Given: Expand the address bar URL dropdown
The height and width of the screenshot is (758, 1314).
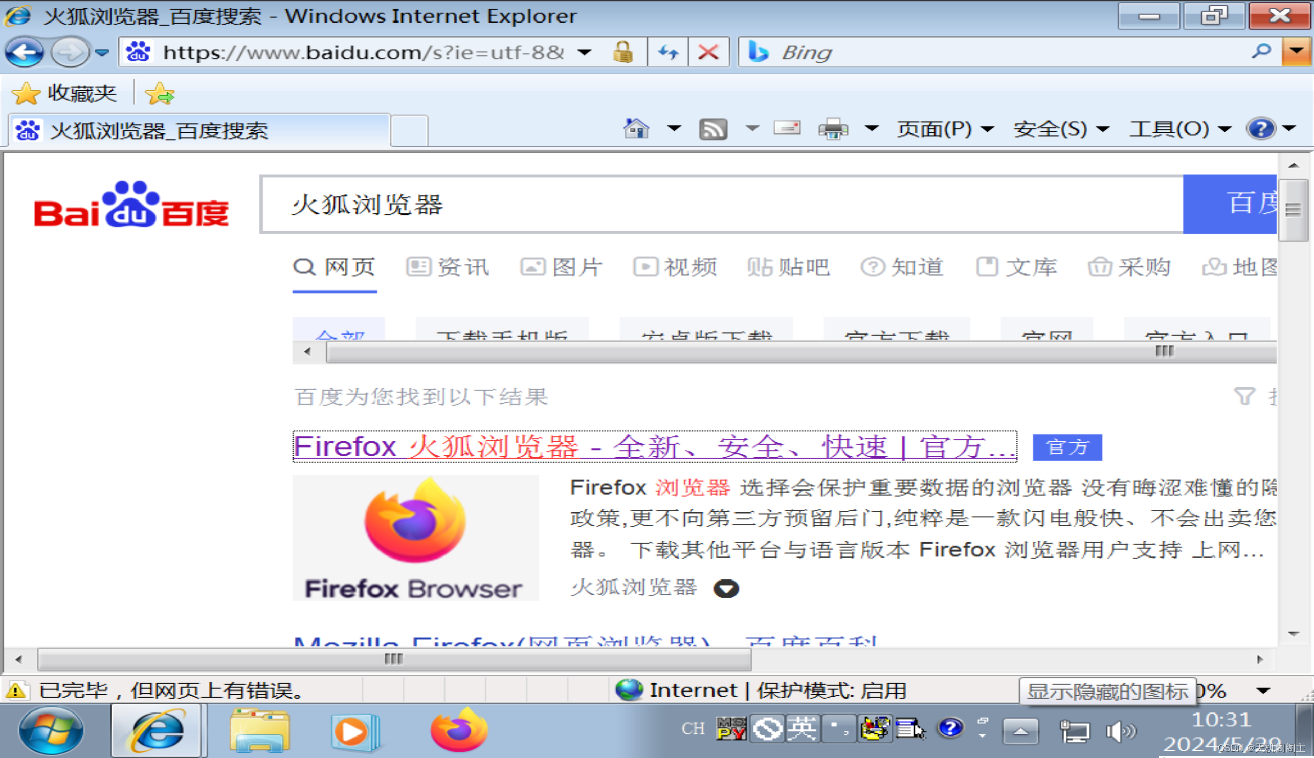Looking at the screenshot, I should (585, 52).
